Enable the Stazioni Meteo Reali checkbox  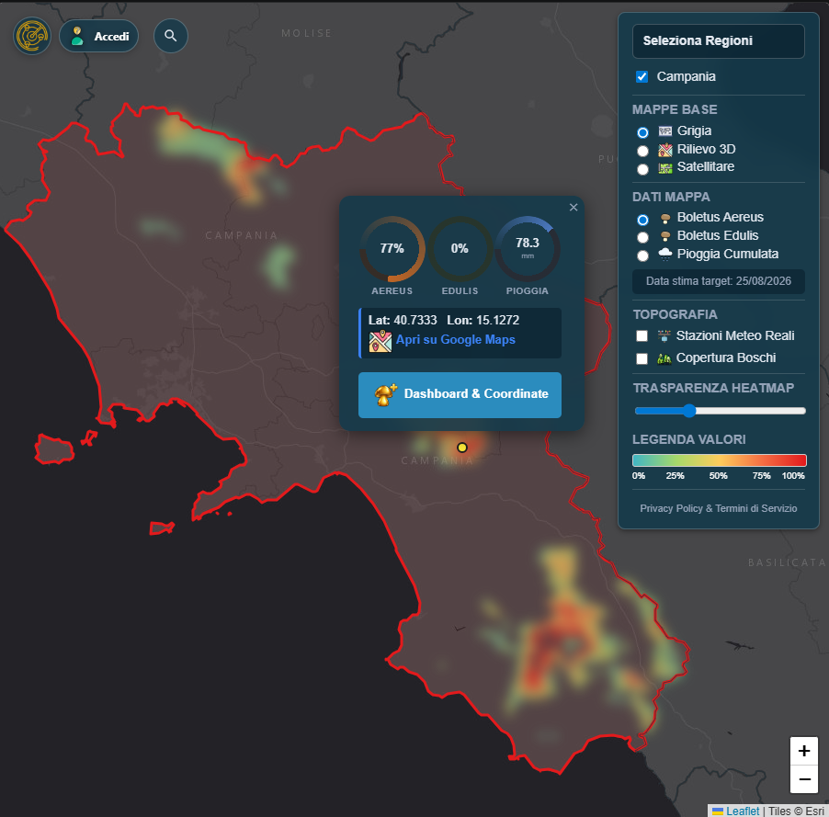click(x=642, y=336)
